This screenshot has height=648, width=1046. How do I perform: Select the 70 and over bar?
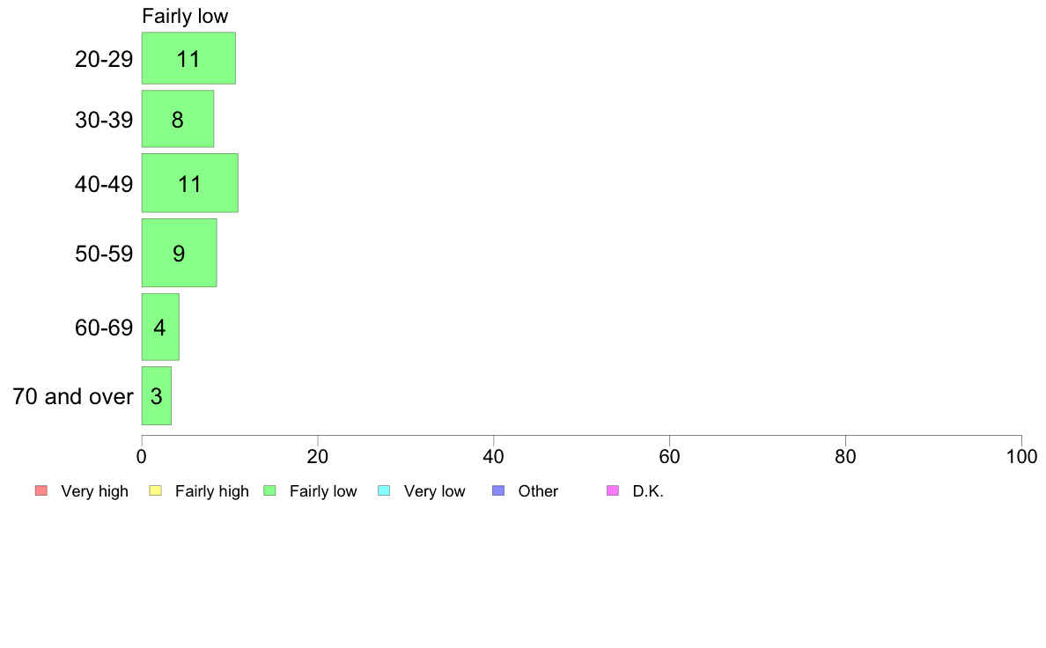coord(157,395)
